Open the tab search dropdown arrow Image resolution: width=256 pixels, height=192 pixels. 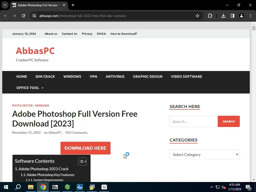click(5, 5)
